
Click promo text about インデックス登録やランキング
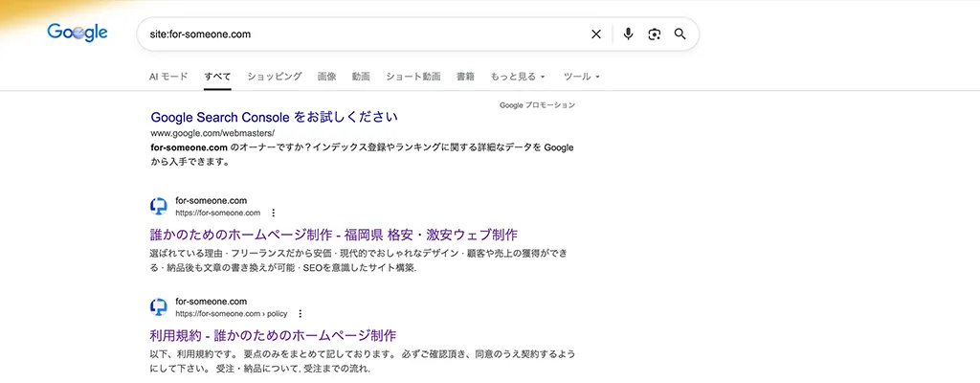[x=363, y=154]
